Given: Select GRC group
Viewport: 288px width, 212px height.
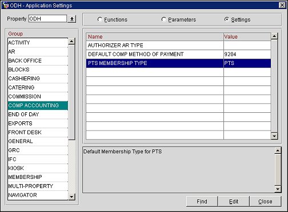Looking at the screenshot, I should [x=38, y=150].
